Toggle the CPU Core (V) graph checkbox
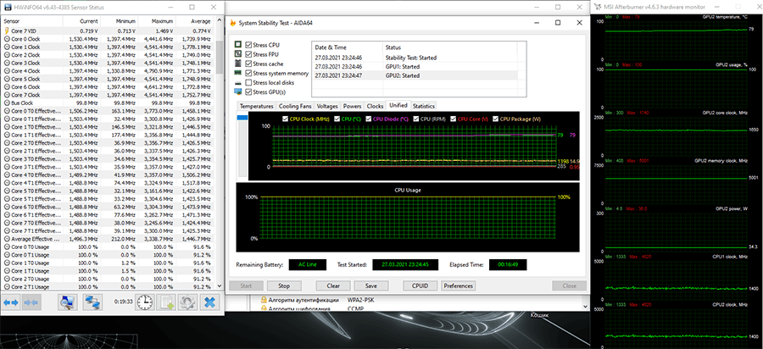Image resolution: width=763 pixels, height=349 pixels. point(453,119)
